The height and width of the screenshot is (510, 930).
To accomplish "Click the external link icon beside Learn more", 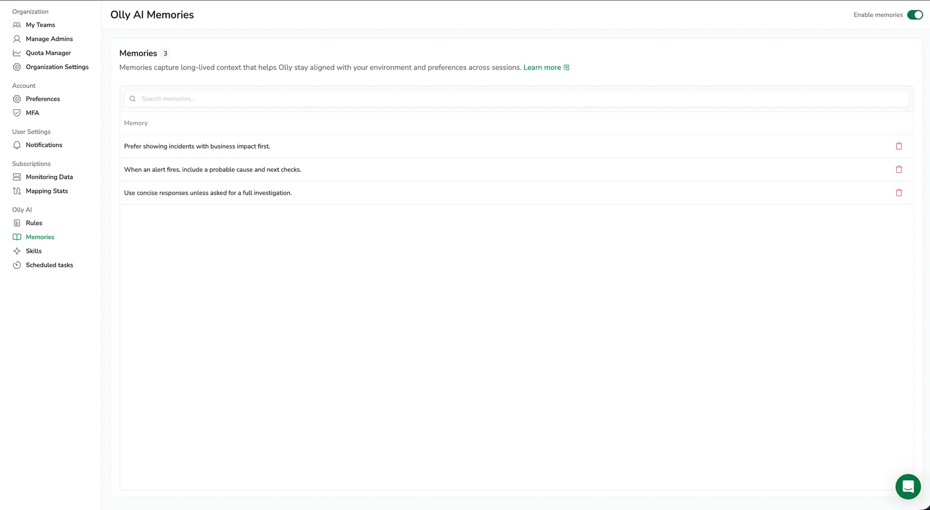I will tap(566, 67).
